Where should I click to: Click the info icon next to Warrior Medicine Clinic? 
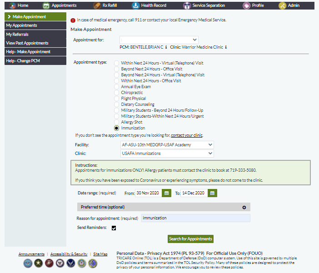(226, 47)
